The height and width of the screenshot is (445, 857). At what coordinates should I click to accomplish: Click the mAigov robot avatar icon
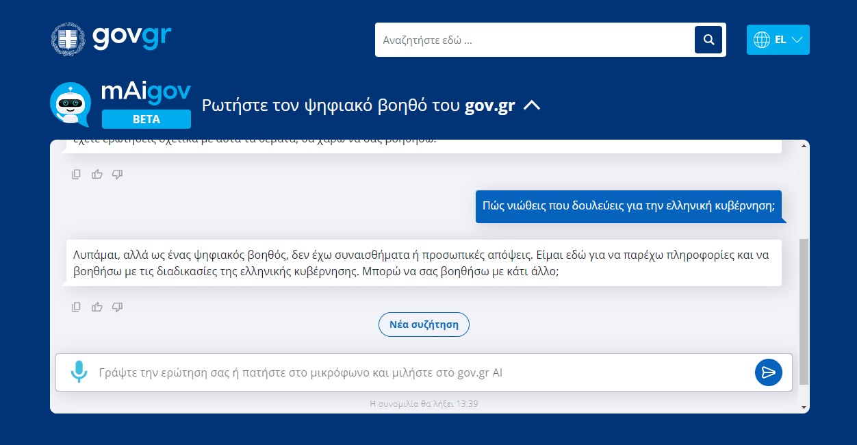[71, 105]
